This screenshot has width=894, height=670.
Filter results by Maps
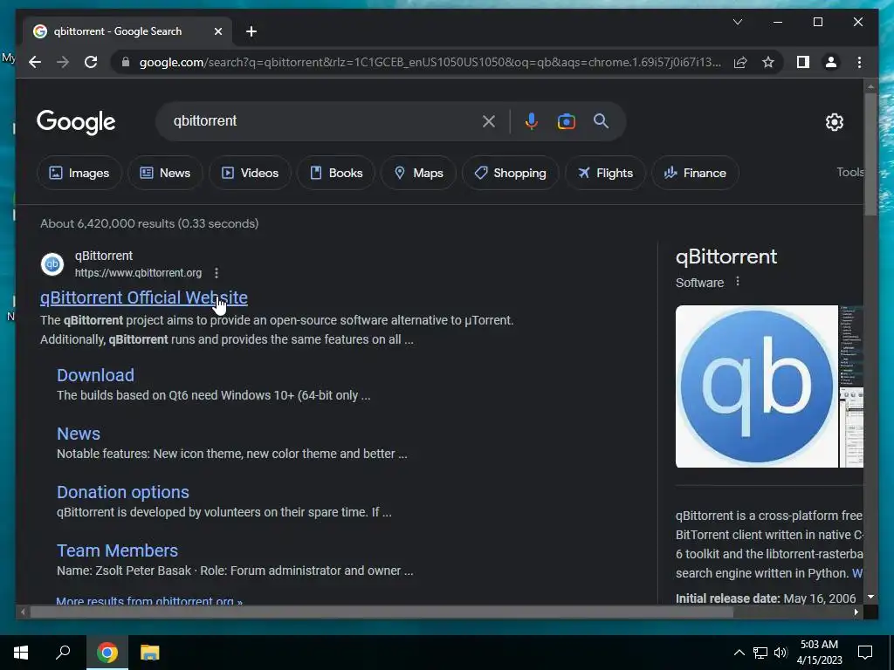[x=418, y=173]
